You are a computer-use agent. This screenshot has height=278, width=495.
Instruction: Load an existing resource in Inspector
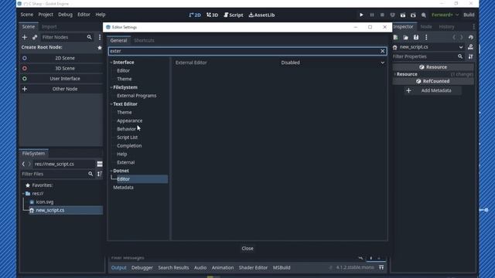coord(405,37)
